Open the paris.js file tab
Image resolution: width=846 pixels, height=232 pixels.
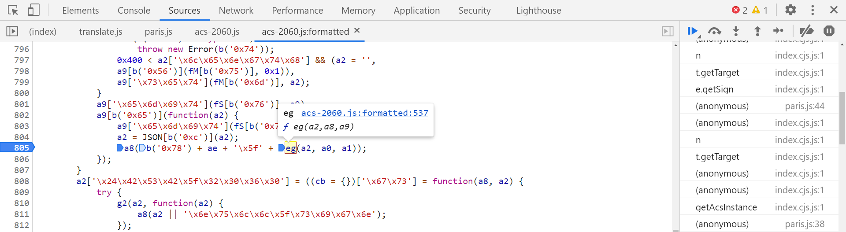point(158,32)
